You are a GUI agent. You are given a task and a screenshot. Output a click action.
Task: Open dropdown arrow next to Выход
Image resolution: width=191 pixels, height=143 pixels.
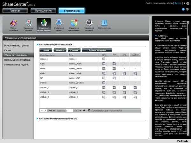tap(184, 3)
